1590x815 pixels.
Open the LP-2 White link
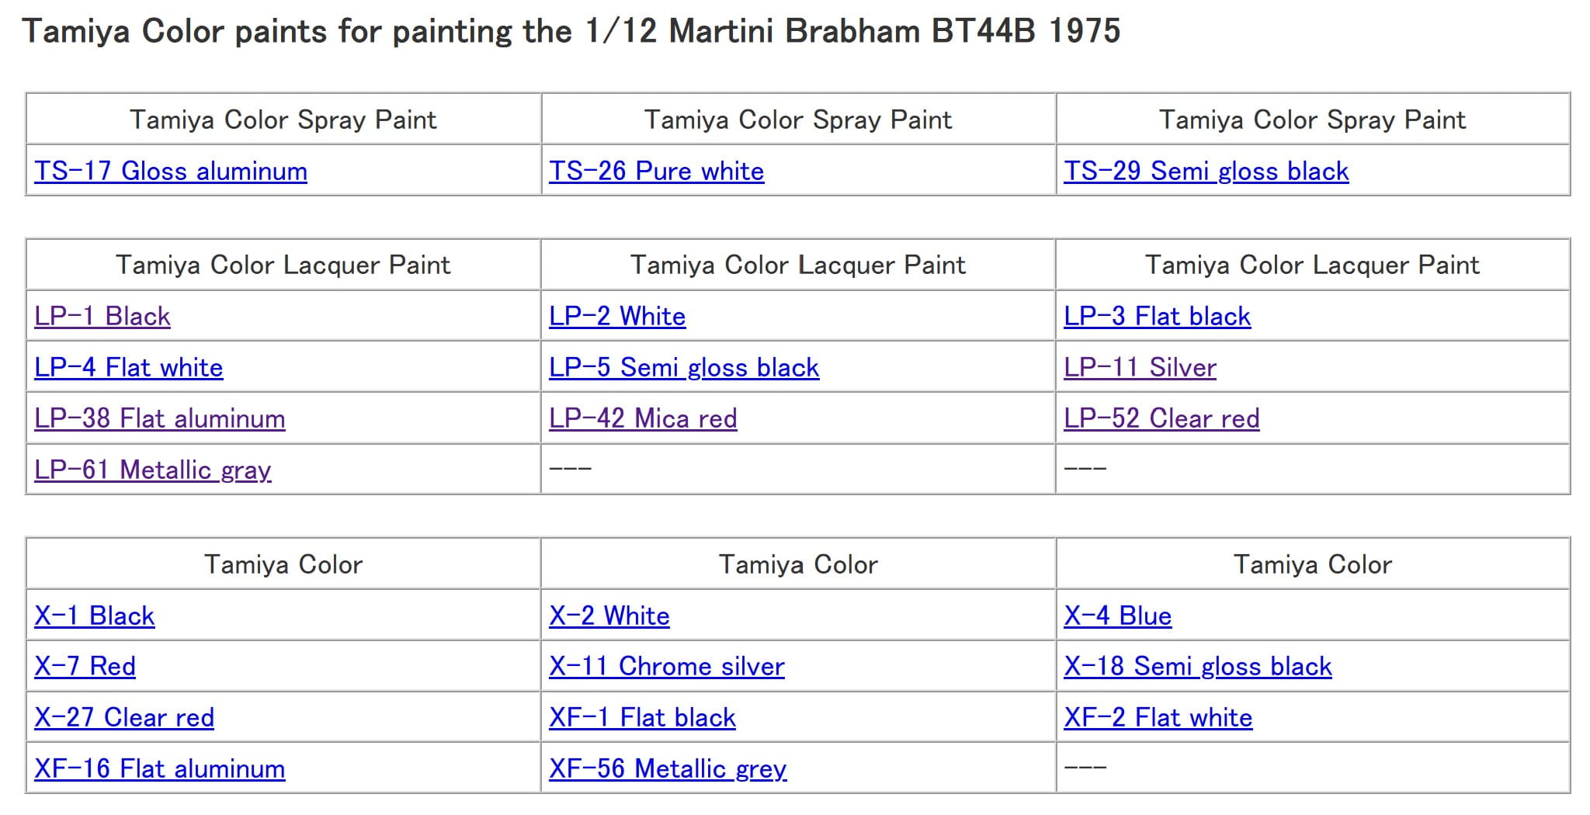[x=617, y=316]
